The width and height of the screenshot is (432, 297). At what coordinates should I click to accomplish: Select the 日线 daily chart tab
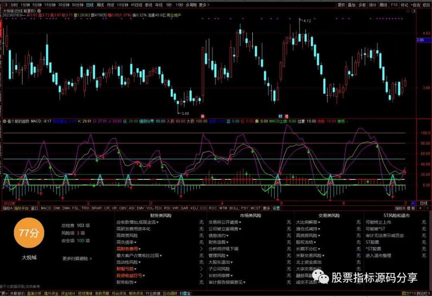pos(90,5)
